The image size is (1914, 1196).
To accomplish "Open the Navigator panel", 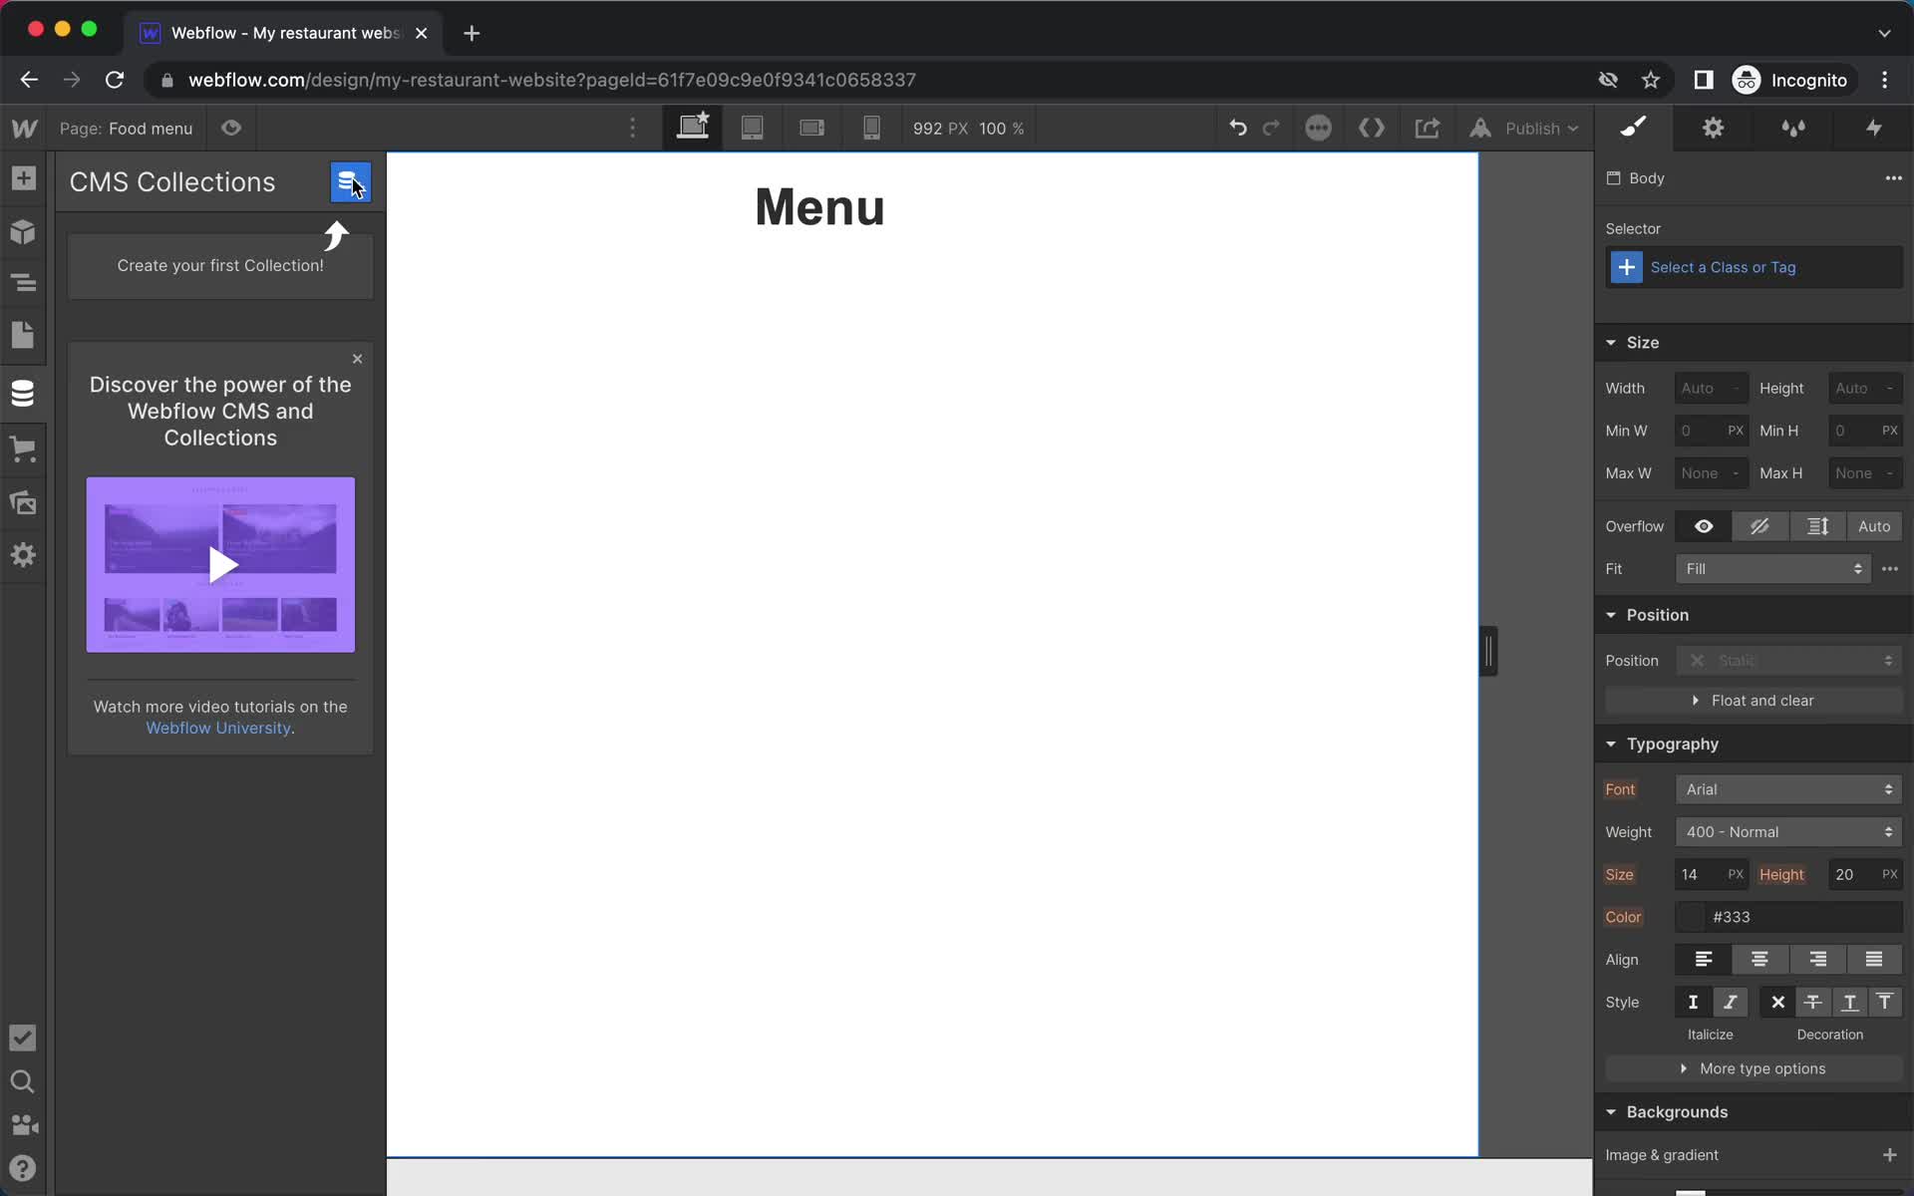I will 23,283.
